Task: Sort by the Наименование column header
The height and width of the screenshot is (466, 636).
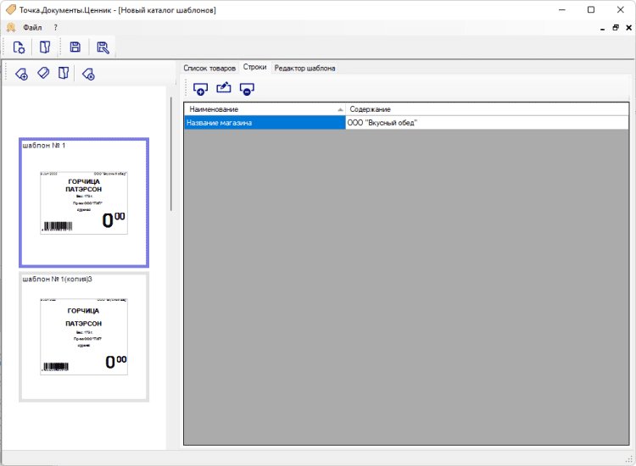Action: click(265, 109)
